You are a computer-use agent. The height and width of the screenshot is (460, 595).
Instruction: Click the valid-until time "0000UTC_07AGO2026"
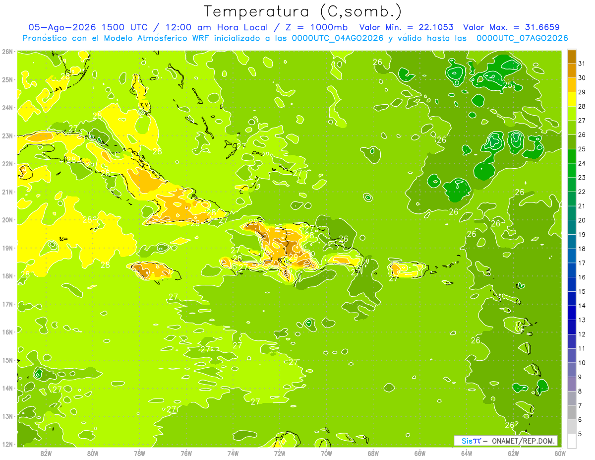pyautogui.click(x=522, y=38)
